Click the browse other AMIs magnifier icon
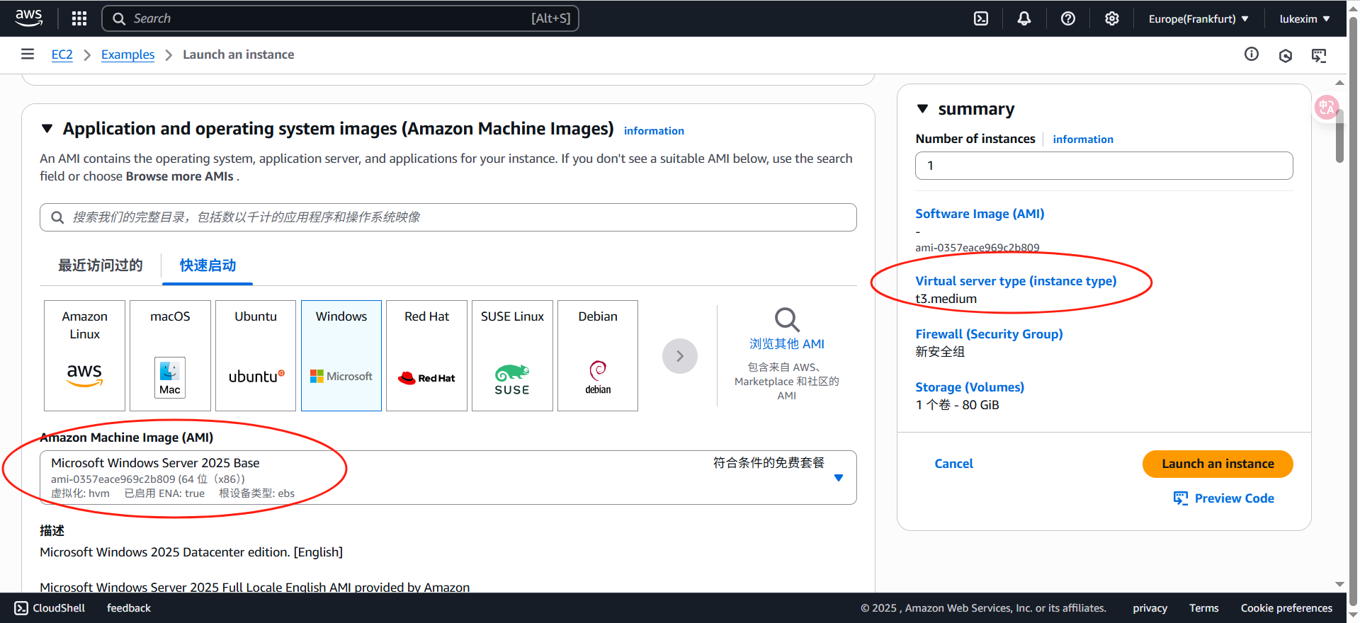1360x623 pixels. pos(786,319)
